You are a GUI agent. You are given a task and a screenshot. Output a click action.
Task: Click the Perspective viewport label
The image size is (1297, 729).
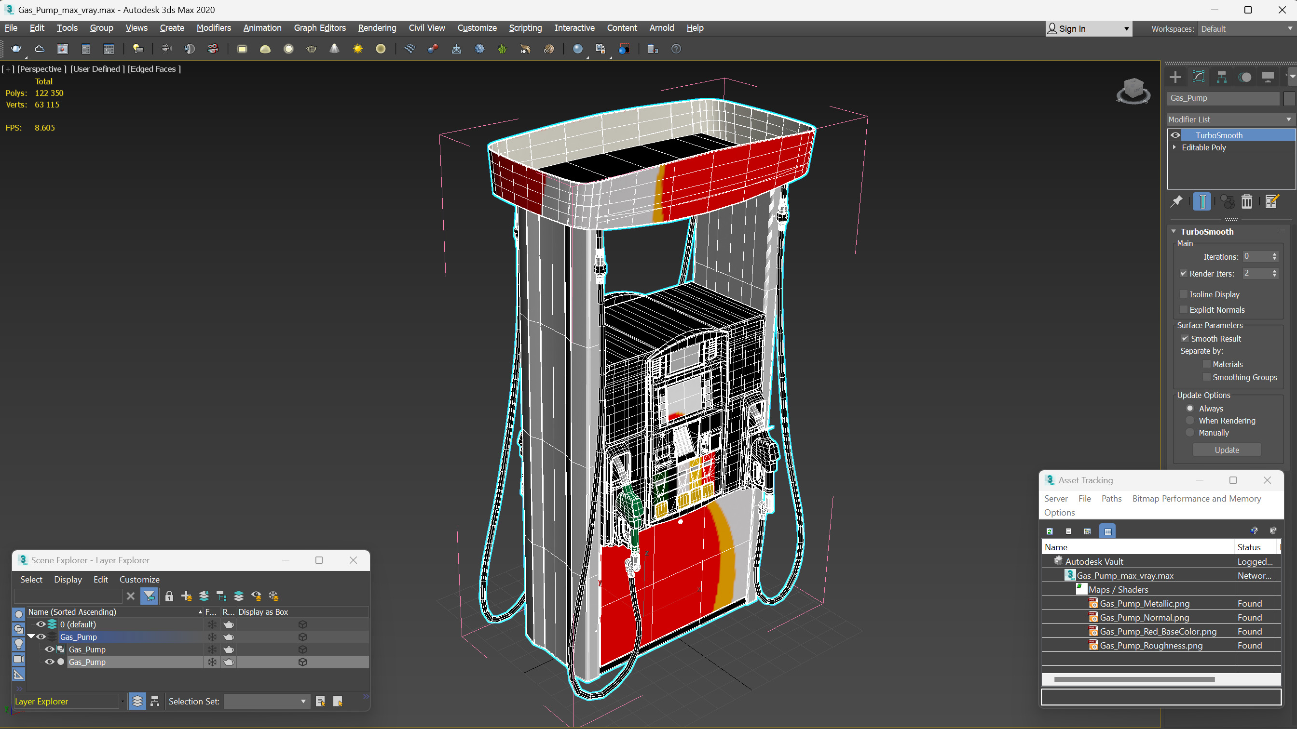click(42, 69)
